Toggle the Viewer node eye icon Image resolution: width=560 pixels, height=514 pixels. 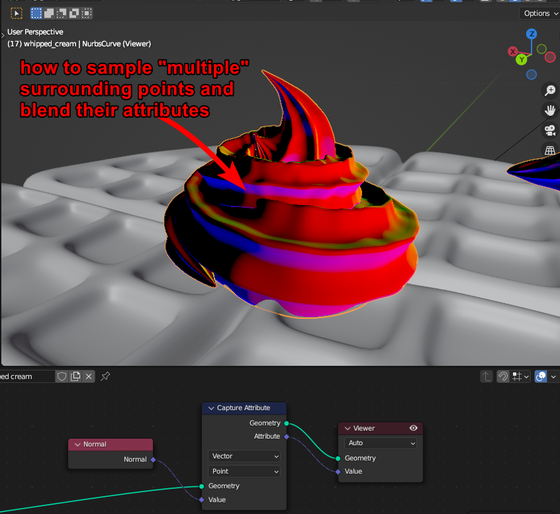(x=413, y=428)
